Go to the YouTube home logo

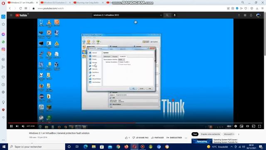tap(21, 15)
